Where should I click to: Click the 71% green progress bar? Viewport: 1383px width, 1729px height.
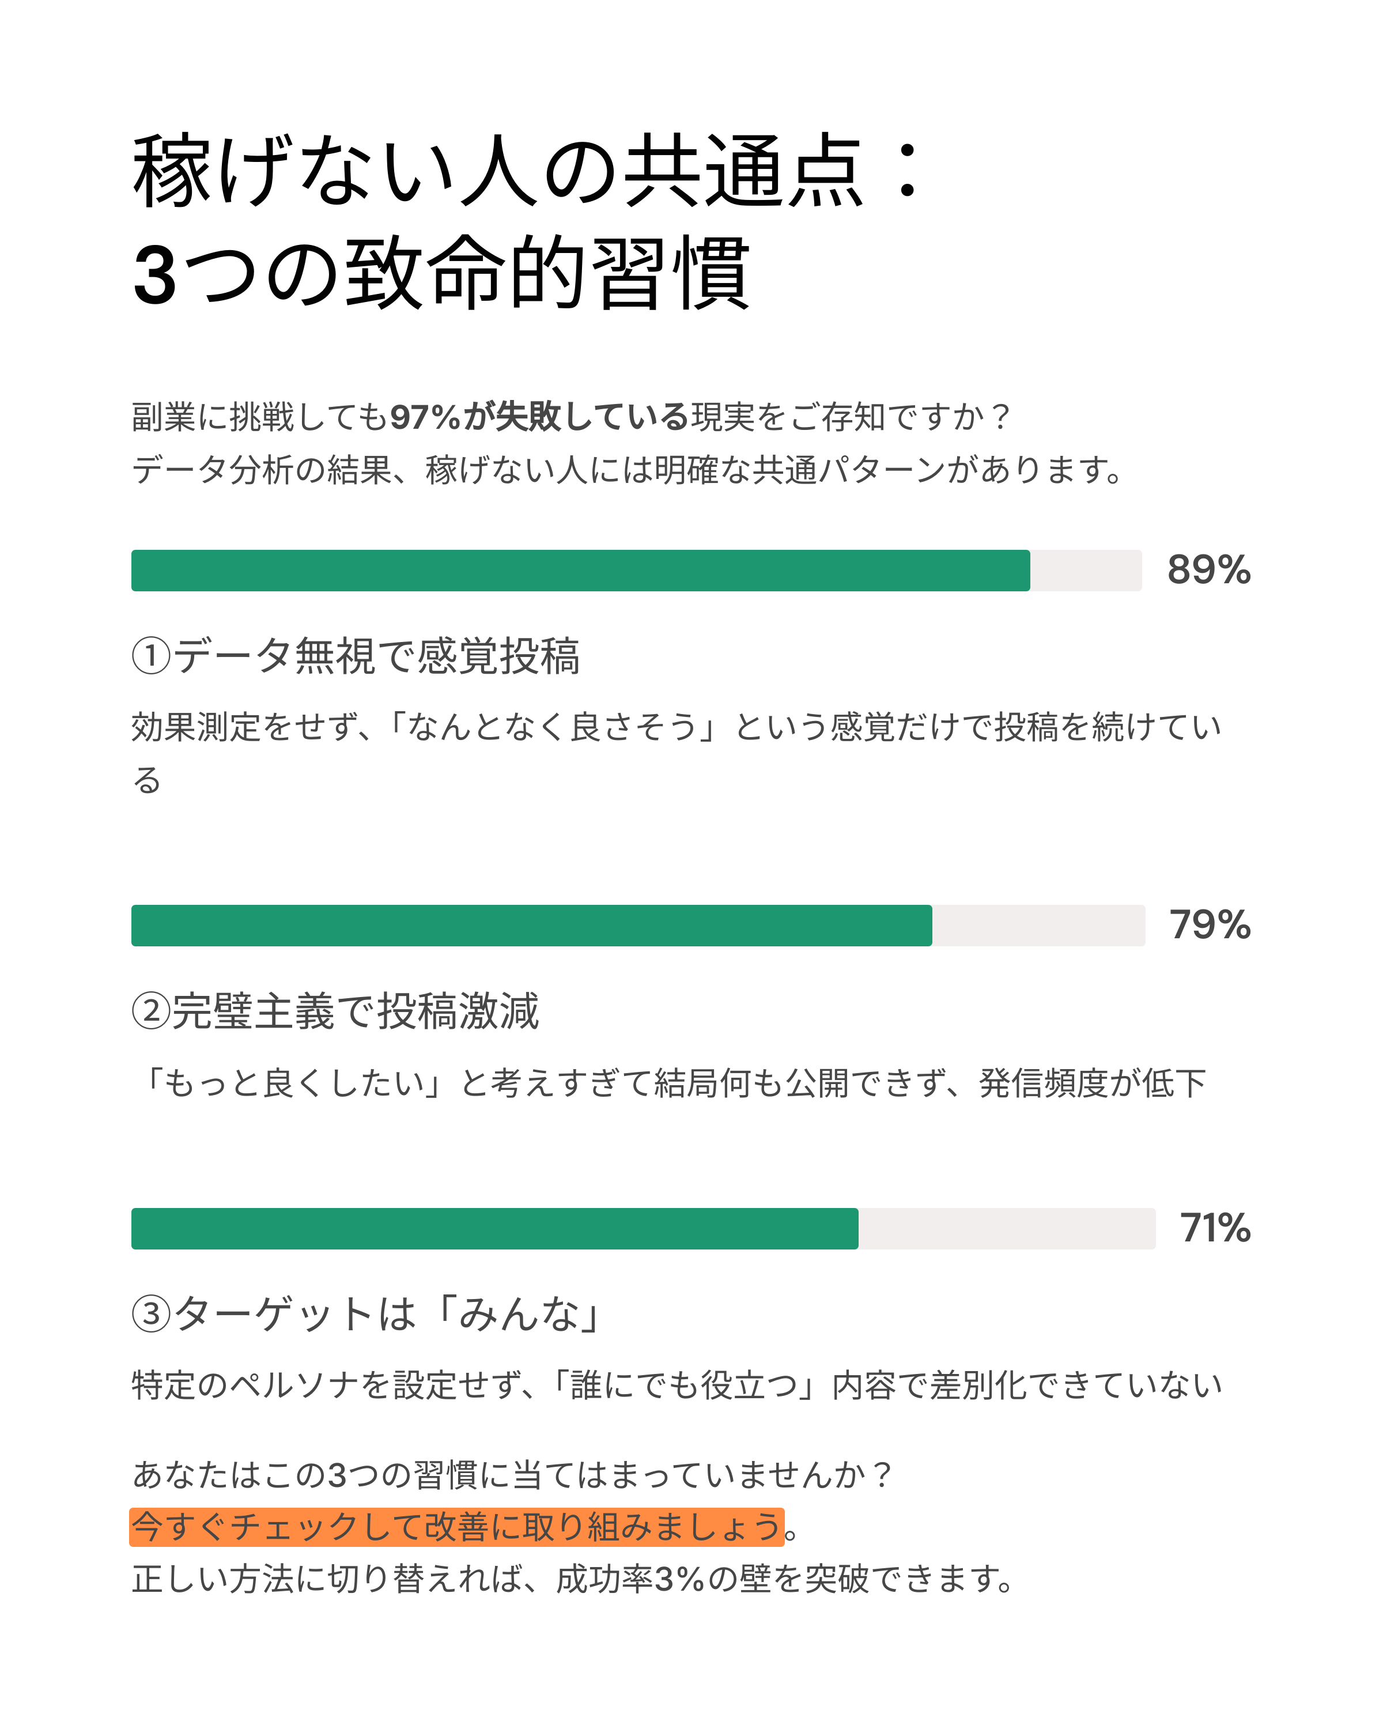(494, 1229)
